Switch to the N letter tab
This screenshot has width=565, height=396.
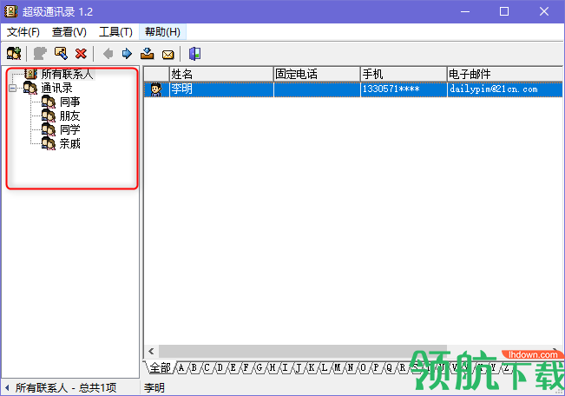click(351, 368)
